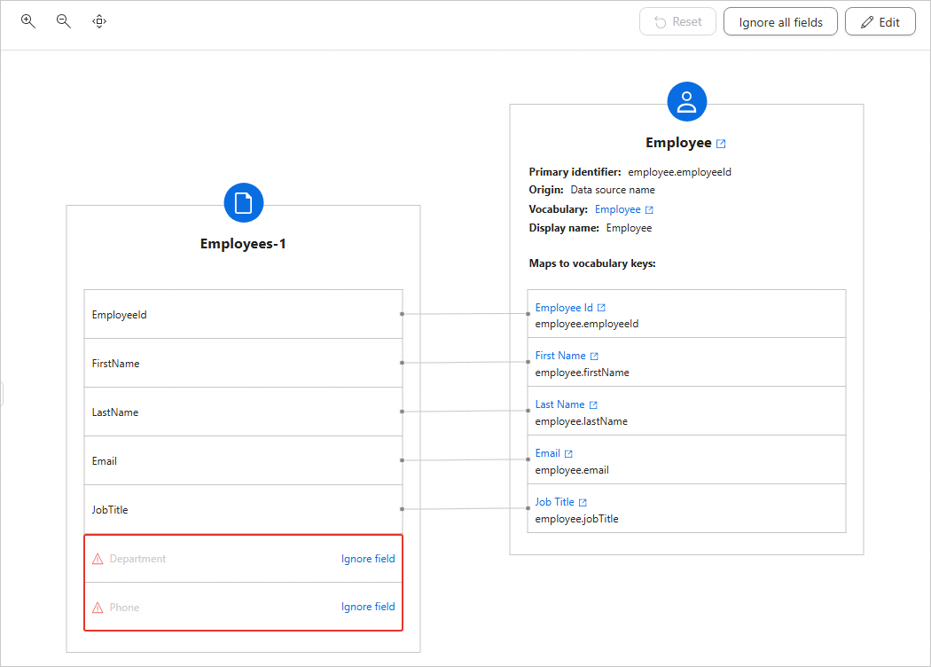931x667 pixels.
Task: Select the blue person icon above Employee
Action: [x=687, y=102]
